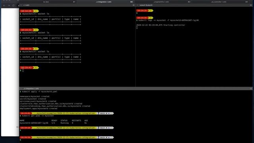Click the 18:19:35 prompt timestamp
Viewport: 254px width, 143px height.
[26, 49]
